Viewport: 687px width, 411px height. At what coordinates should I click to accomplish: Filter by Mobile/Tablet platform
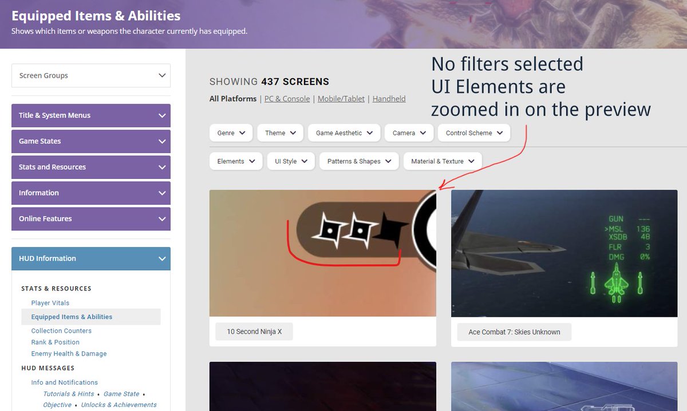(x=341, y=99)
